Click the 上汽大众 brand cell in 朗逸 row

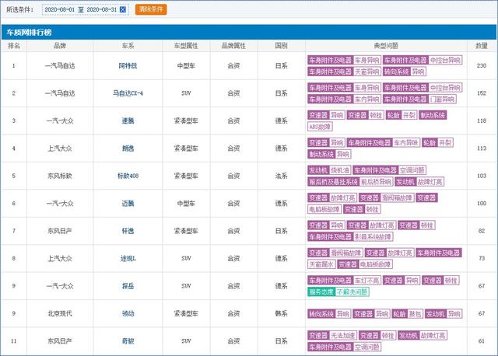60,148
